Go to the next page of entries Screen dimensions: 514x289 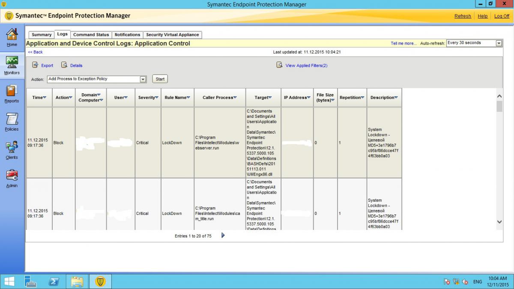point(223,235)
